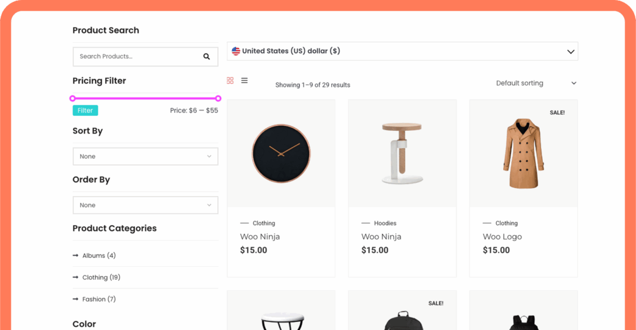Open the Default sorting dropdown

pyautogui.click(x=536, y=83)
